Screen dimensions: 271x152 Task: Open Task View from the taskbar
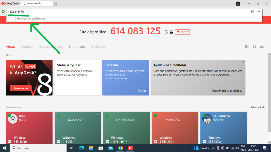click(x=71, y=148)
